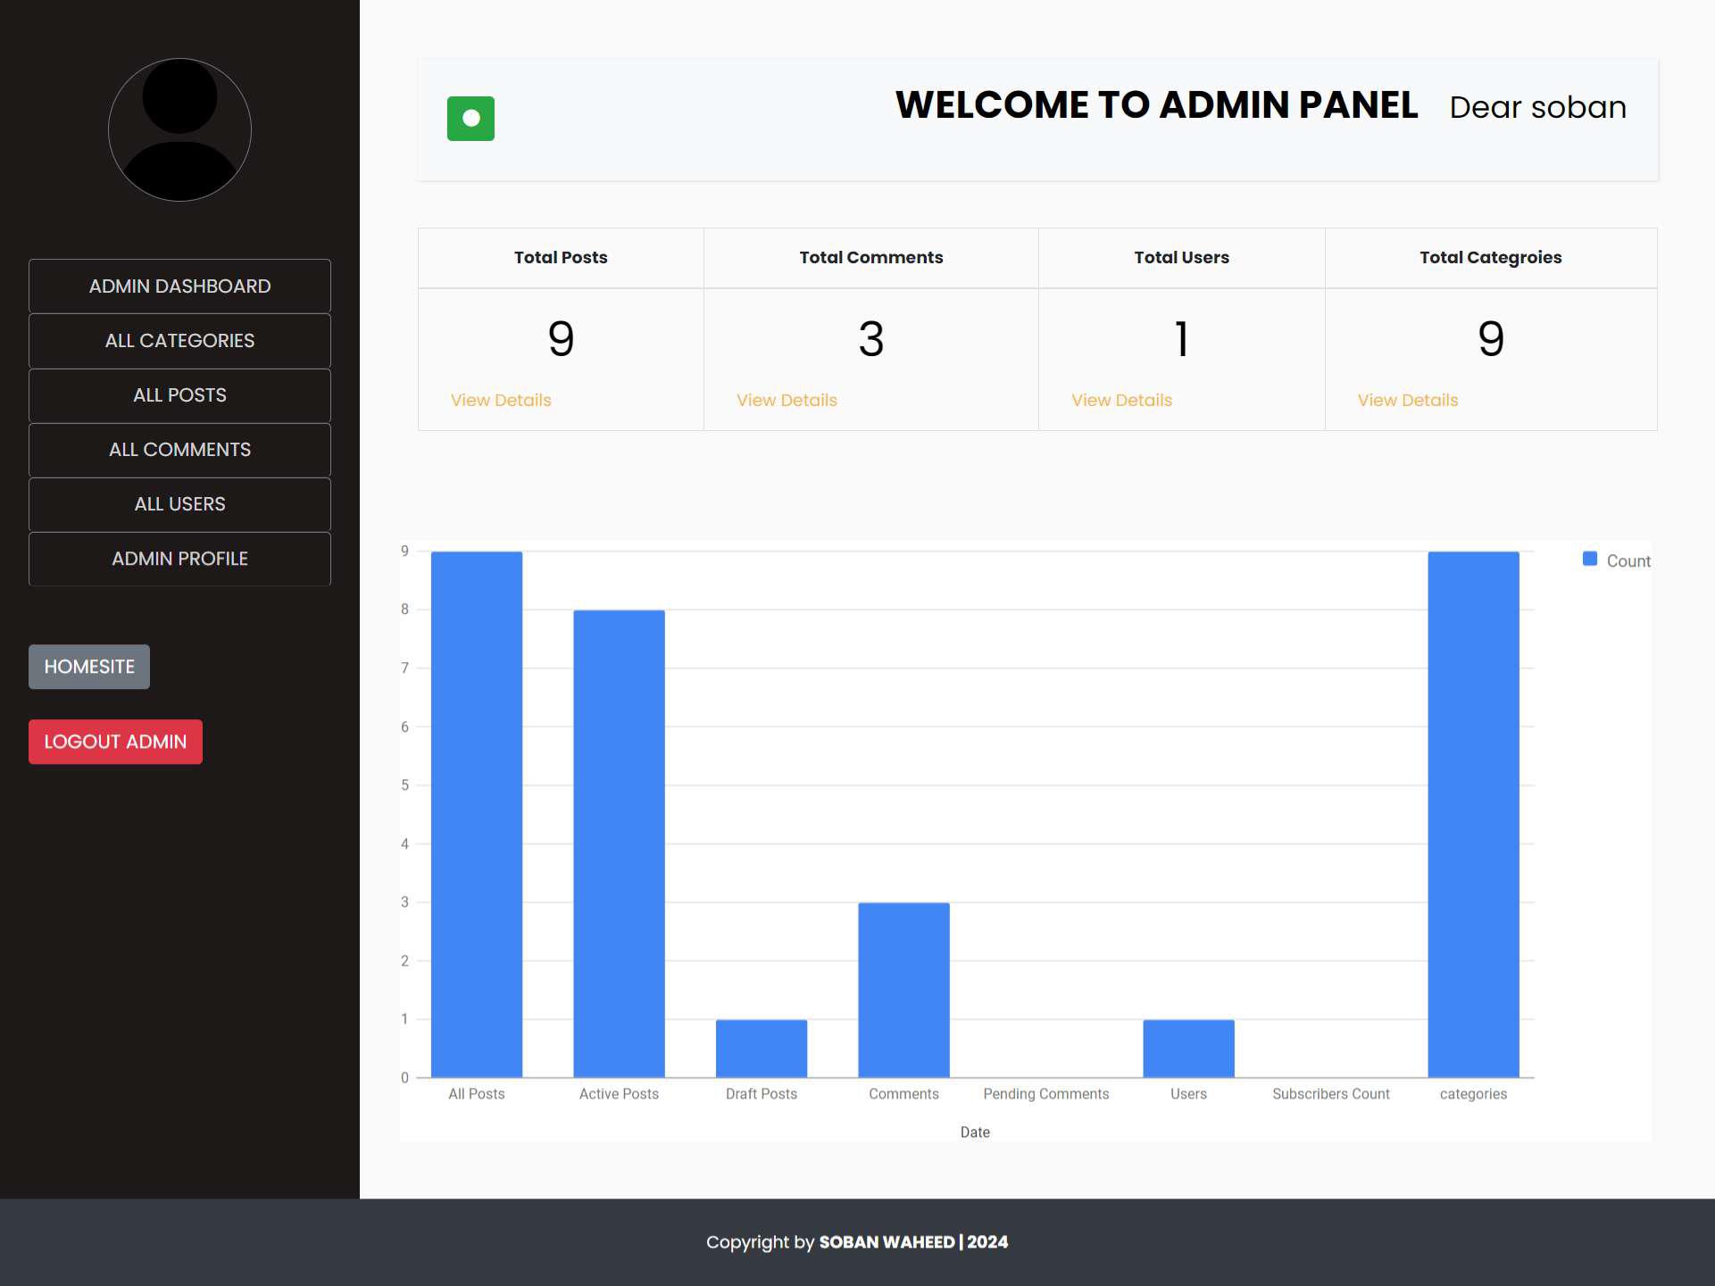The image size is (1715, 1286).
Task: Click the green circle status button
Action: [470, 119]
